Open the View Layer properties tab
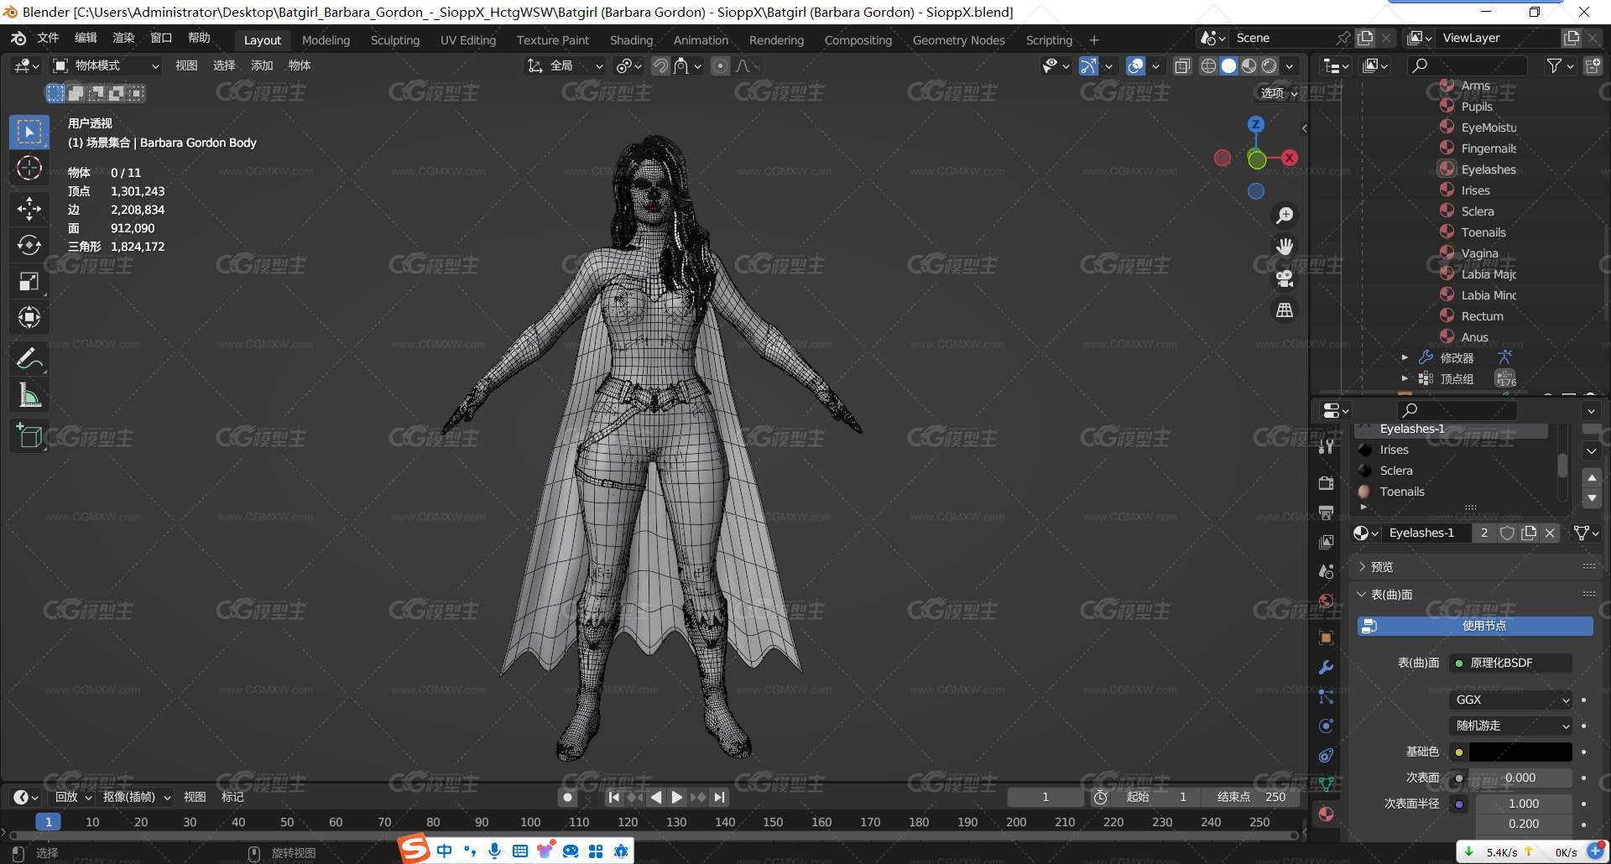The width and height of the screenshot is (1611, 864). click(x=1327, y=542)
